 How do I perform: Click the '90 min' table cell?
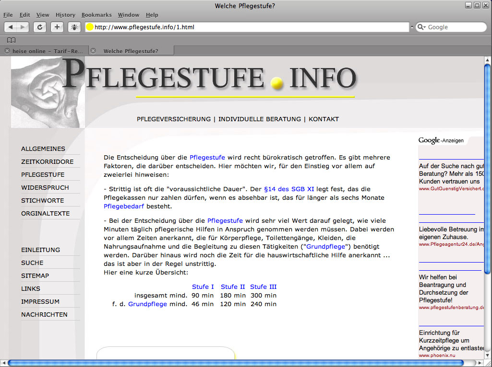[203, 295]
